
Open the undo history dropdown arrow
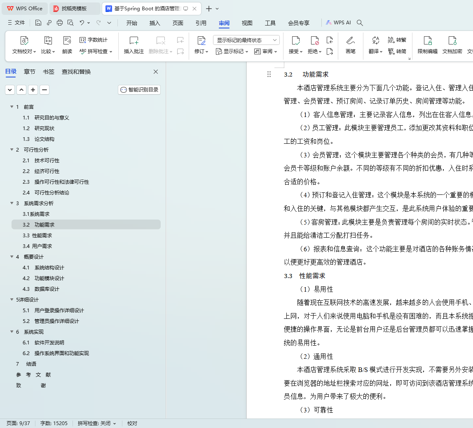point(89,23)
